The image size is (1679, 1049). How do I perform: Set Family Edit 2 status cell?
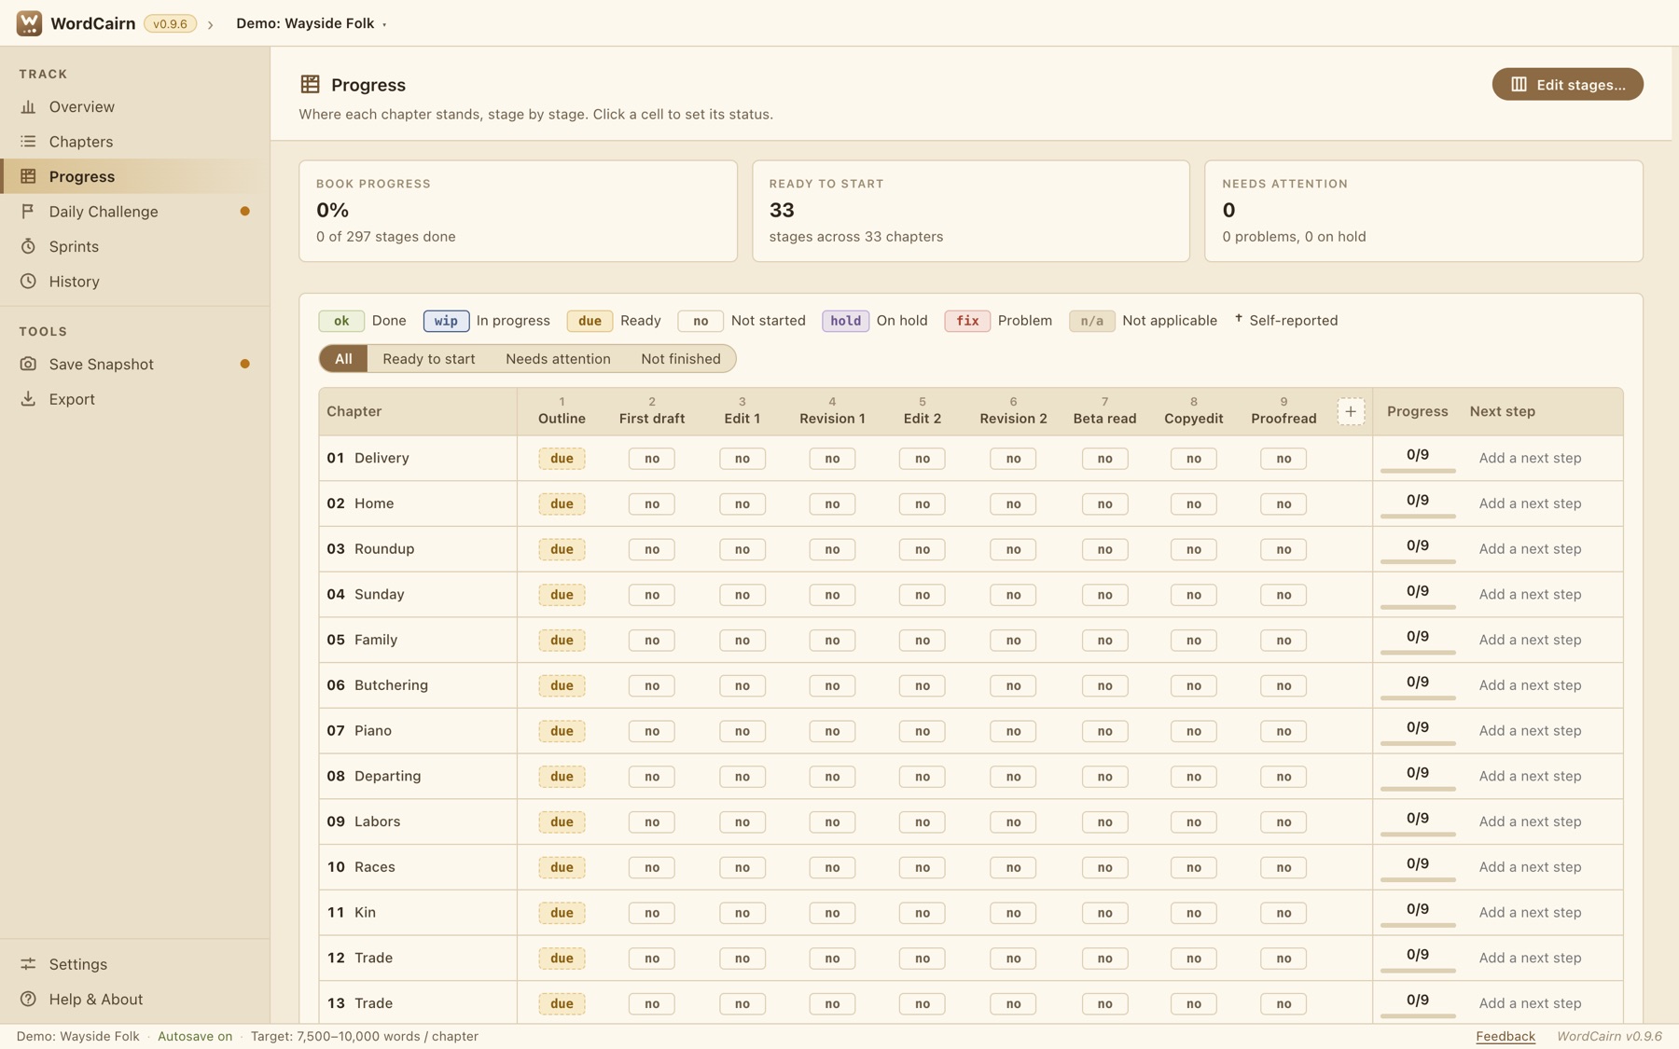pyautogui.click(x=922, y=641)
